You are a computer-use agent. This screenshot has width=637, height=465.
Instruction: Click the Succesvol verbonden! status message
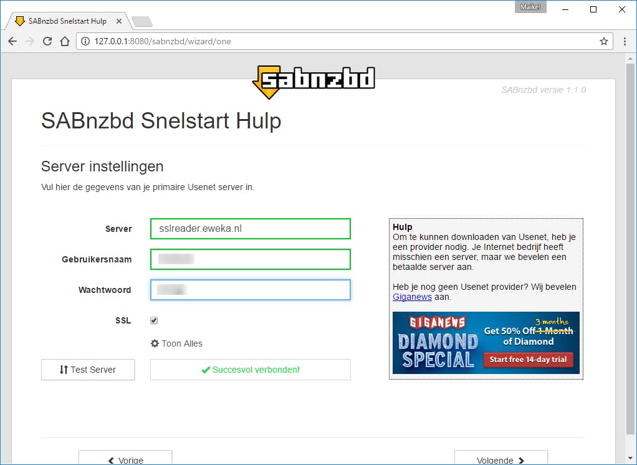251,370
